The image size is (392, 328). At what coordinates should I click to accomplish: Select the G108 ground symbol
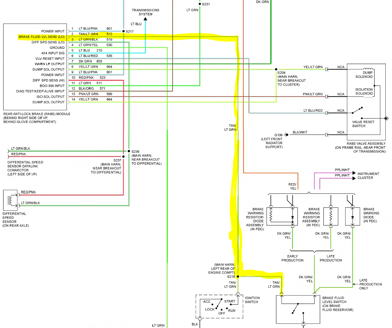click(x=286, y=135)
